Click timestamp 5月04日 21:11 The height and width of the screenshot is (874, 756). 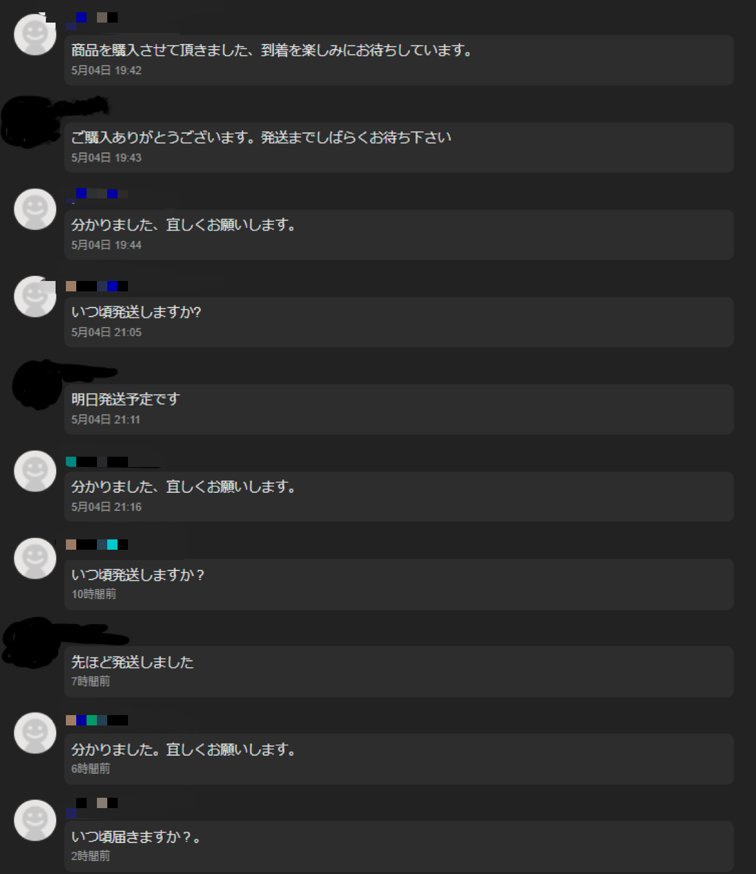105,420
